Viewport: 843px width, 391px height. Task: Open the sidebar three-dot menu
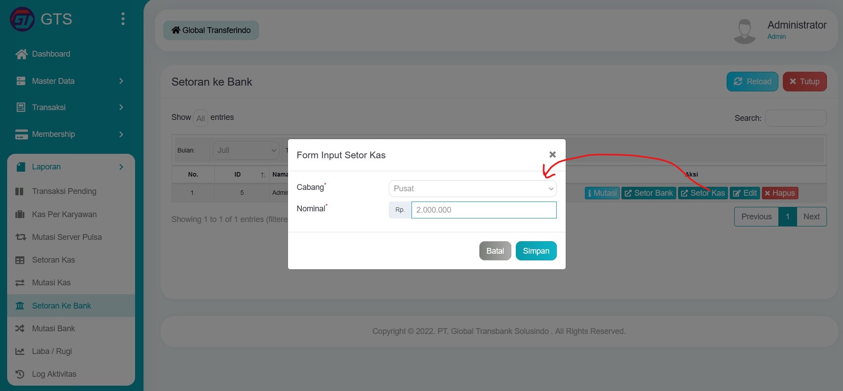click(x=123, y=19)
